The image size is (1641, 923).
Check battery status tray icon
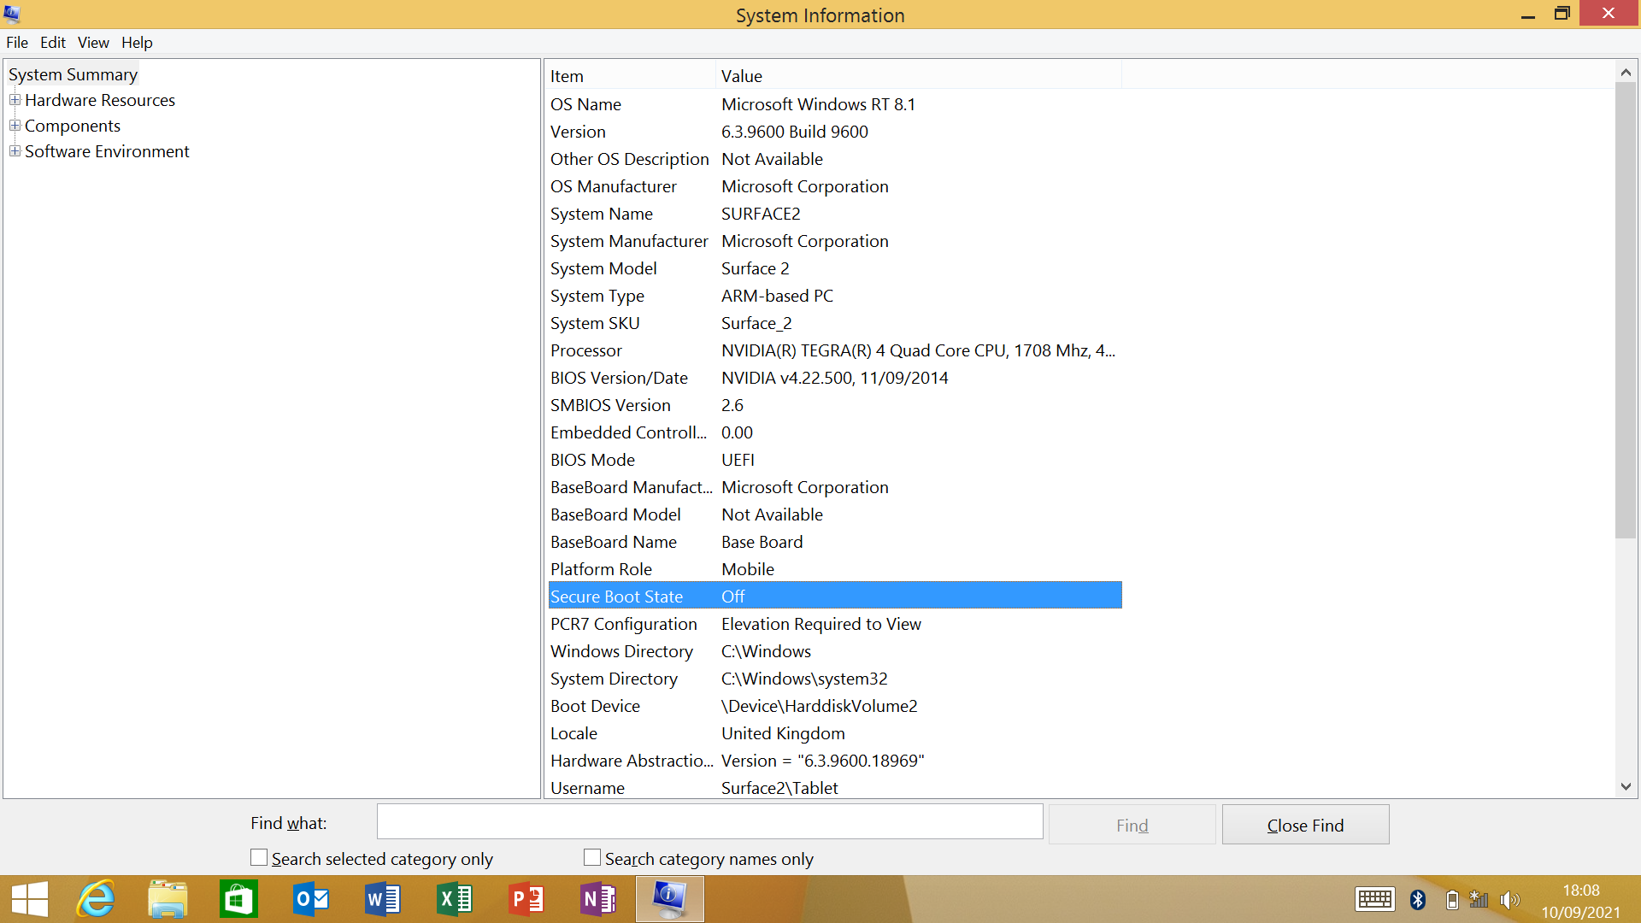pyautogui.click(x=1452, y=900)
